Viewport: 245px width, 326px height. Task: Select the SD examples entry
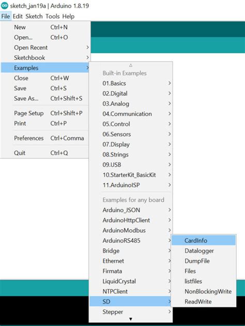point(131,302)
